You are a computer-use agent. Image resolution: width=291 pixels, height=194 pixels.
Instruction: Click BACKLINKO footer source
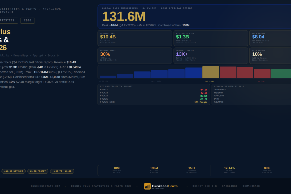[230, 186]
